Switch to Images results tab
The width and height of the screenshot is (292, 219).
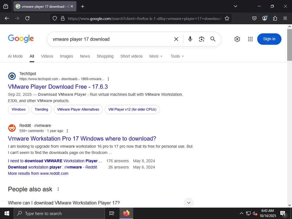pyautogui.click(x=66, y=56)
